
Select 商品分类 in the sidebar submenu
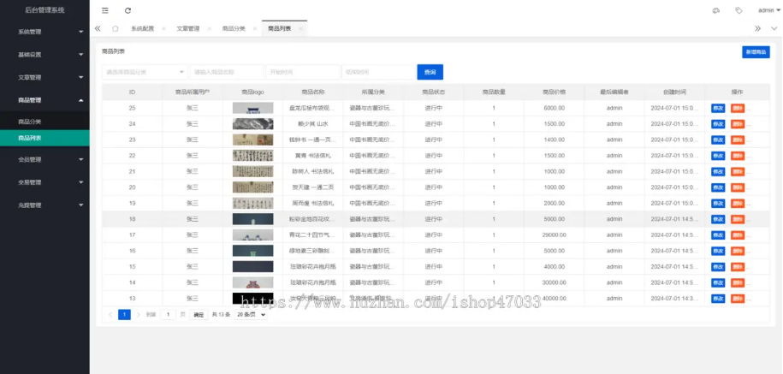(x=30, y=122)
